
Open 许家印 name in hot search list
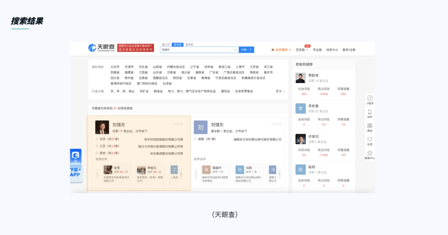point(314,137)
